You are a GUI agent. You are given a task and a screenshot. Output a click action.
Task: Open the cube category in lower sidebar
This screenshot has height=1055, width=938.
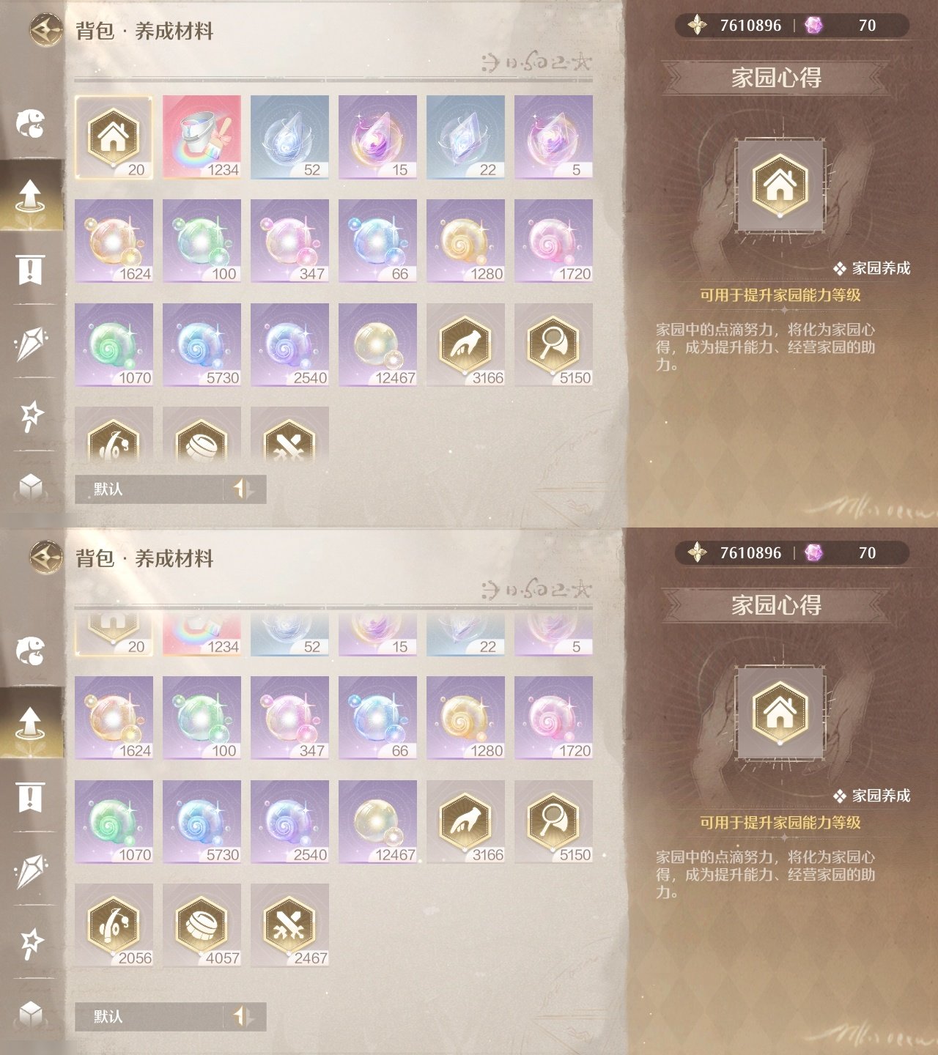[30, 1014]
